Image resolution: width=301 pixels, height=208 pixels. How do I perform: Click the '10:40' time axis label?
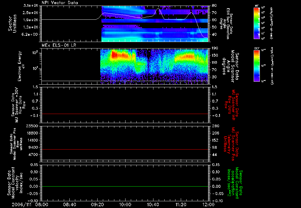pyautogui.click(x=153, y=204)
